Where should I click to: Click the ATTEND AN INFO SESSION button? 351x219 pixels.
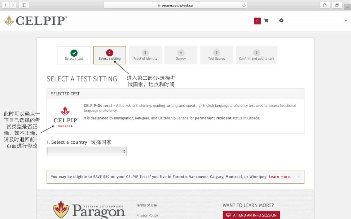pos(251,215)
